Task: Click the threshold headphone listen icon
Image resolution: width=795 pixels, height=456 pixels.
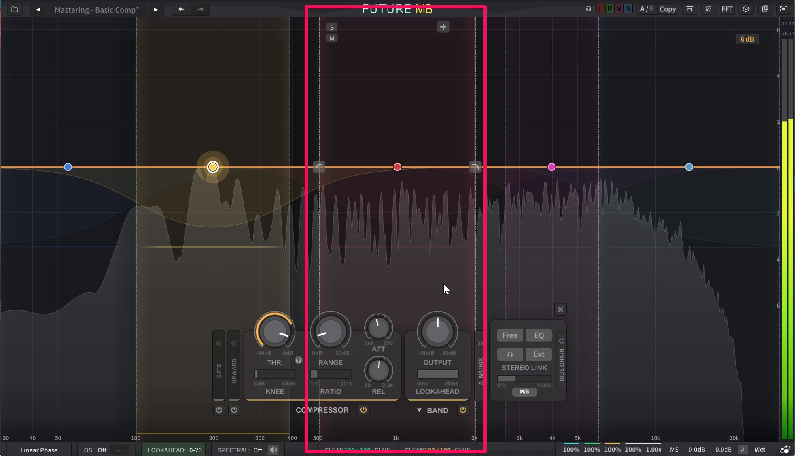Action: (x=298, y=360)
